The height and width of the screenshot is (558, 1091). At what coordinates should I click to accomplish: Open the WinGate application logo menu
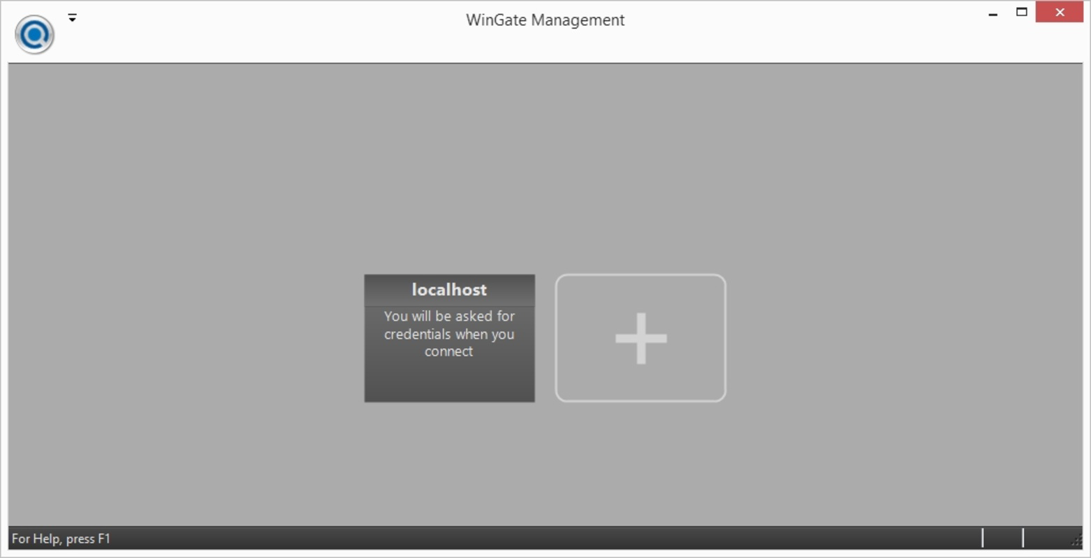pyautogui.click(x=34, y=34)
